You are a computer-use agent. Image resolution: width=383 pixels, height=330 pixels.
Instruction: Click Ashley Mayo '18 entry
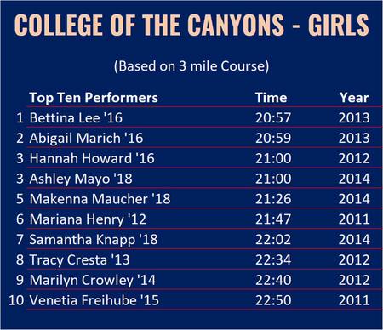point(81,179)
